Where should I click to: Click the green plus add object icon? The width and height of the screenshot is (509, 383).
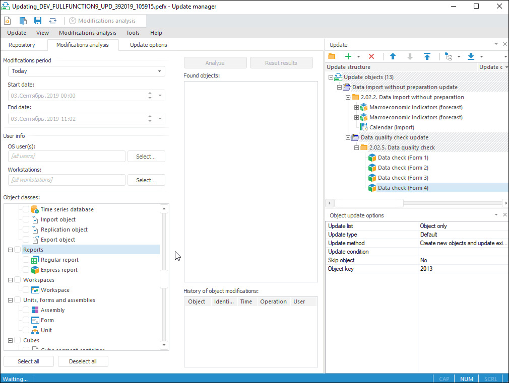tap(348, 56)
